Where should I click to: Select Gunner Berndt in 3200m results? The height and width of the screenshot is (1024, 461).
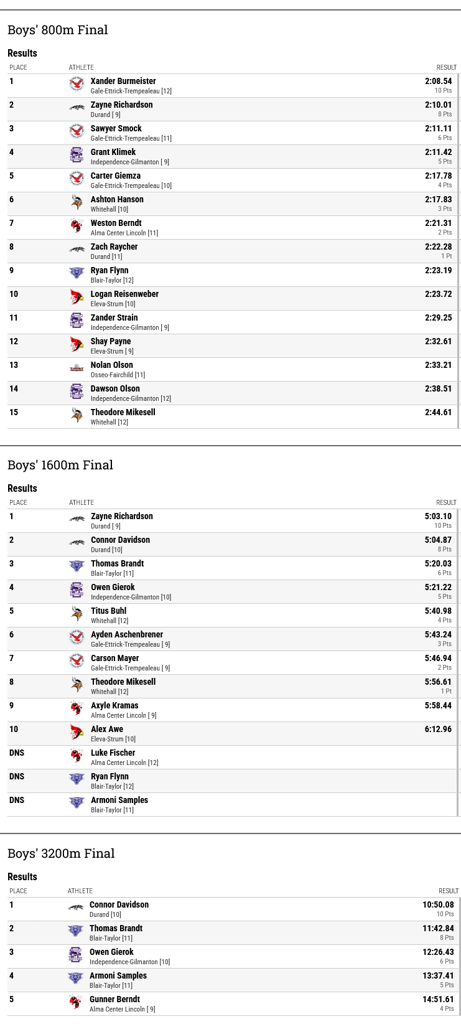click(114, 999)
